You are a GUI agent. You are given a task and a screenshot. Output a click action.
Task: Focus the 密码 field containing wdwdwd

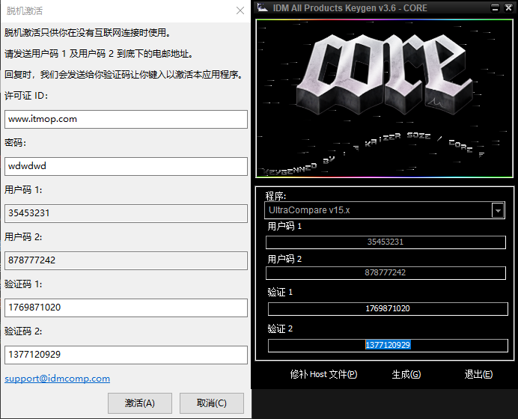coord(126,166)
